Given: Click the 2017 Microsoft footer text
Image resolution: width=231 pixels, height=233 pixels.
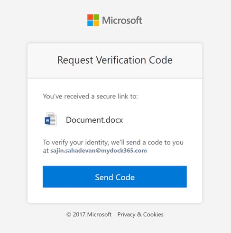Looking at the screenshot, I should pos(92,214).
